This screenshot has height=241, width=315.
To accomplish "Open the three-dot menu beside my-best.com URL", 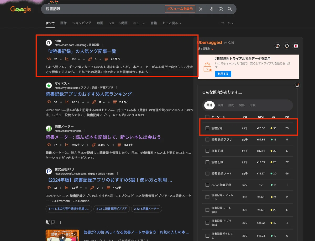I will 117,88.
